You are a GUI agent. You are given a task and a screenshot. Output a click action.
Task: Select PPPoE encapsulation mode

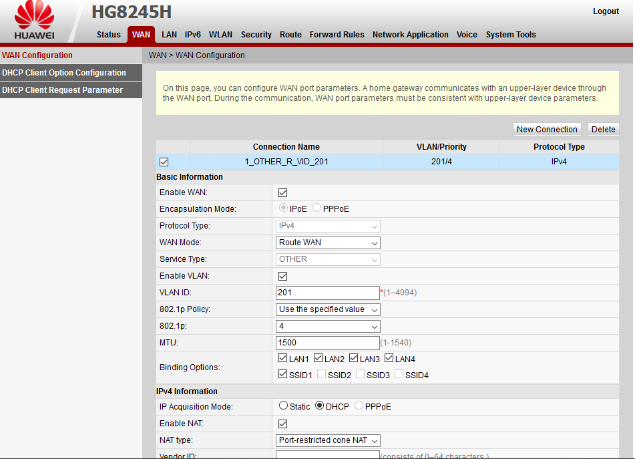[316, 208]
